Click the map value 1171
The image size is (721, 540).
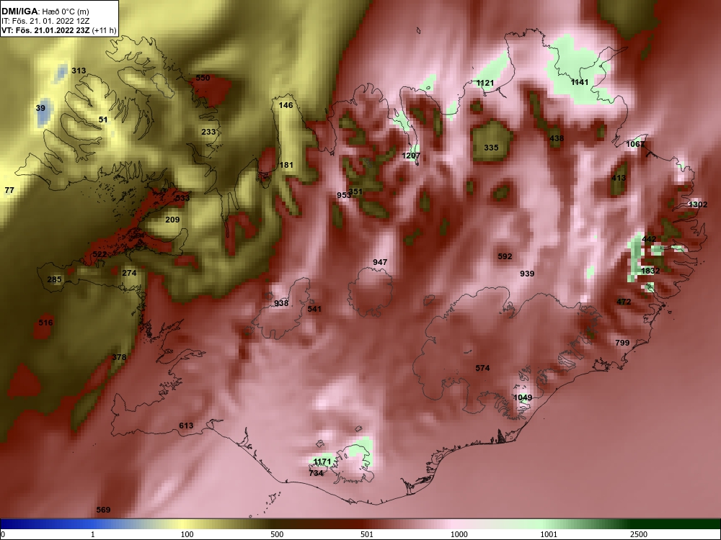[322, 462]
